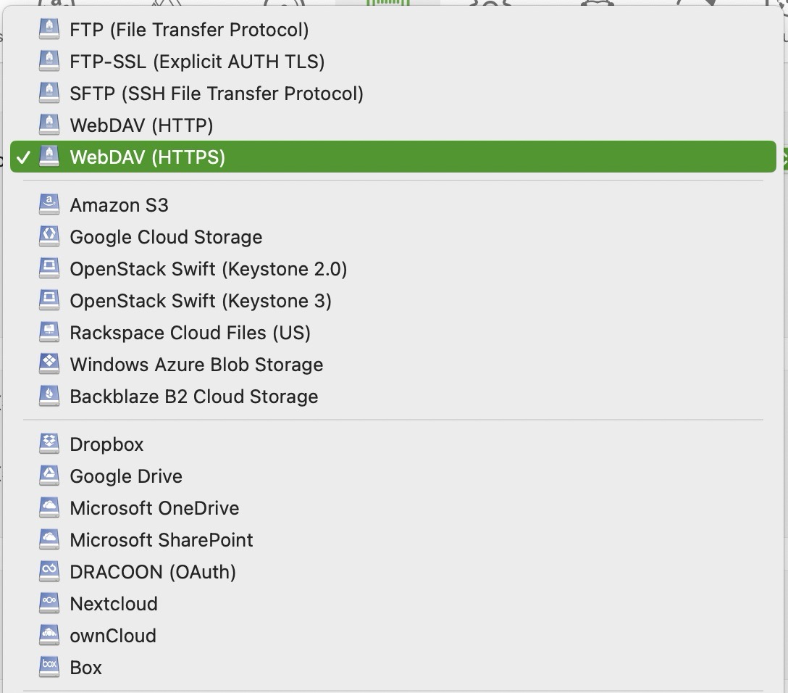Image resolution: width=788 pixels, height=693 pixels.
Task: Click the Windows Azure Blob icon
Action: 49,365
